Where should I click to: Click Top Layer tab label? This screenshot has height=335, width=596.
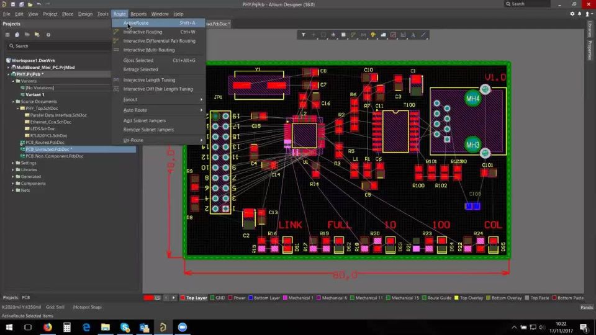click(x=197, y=298)
